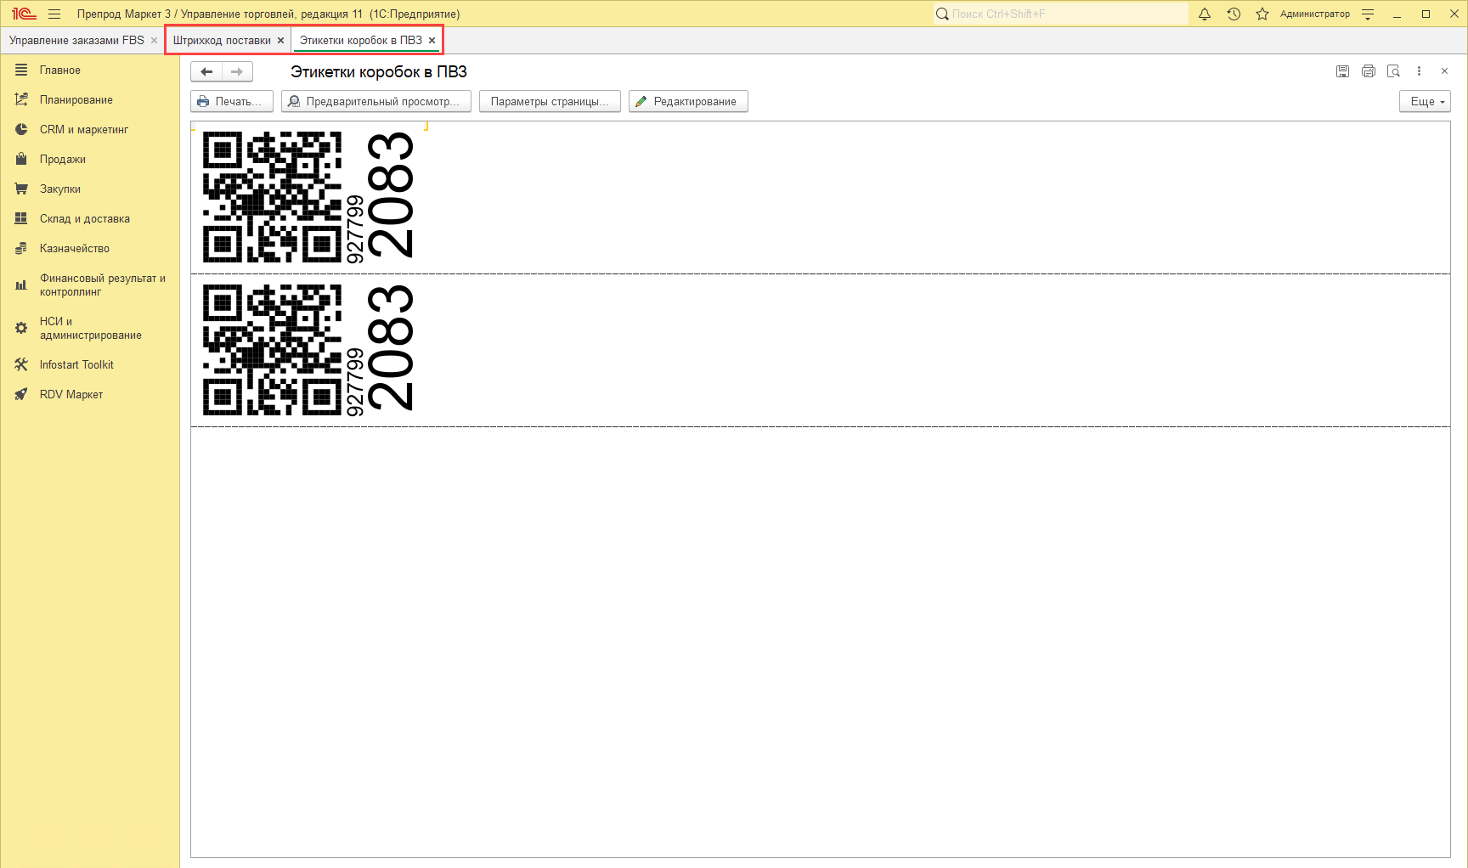
Task: Select the first QR code label
Action: [x=272, y=197]
